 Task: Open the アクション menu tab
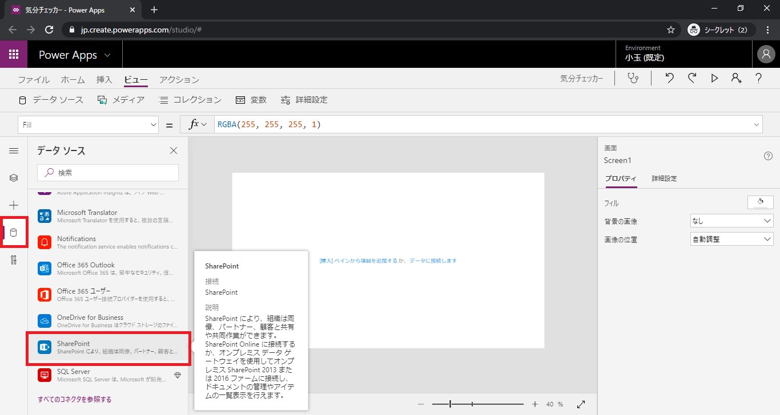pos(179,80)
